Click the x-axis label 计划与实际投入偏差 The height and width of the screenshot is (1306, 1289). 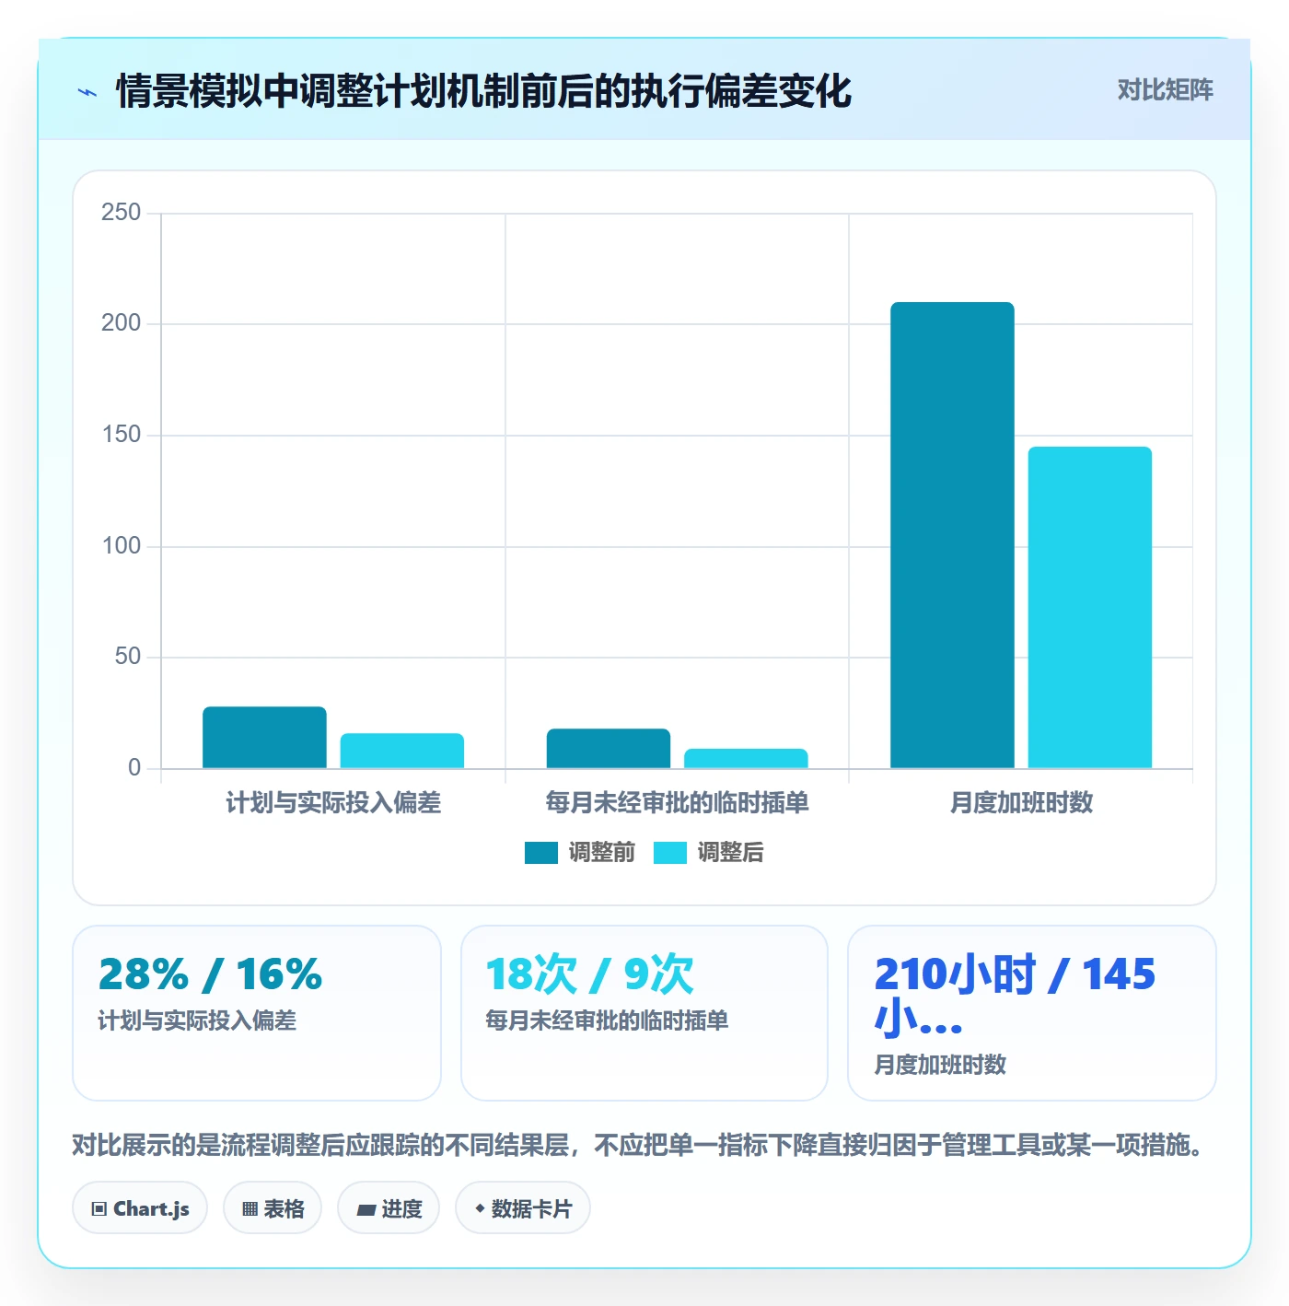333,803
